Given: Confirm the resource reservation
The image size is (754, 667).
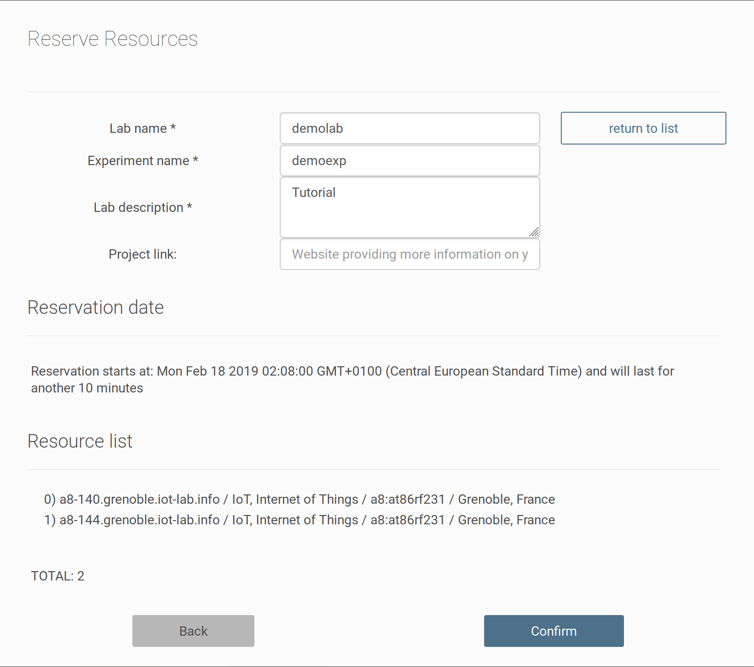Looking at the screenshot, I should pyautogui.click(x=553, y=631).
